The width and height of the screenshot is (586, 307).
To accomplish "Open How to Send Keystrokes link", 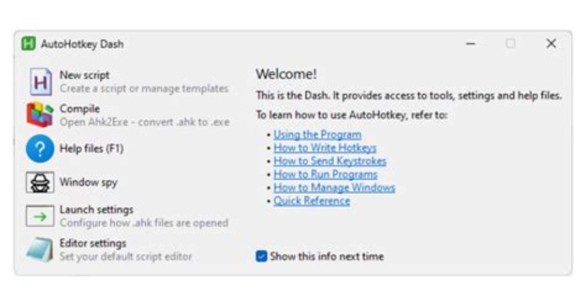I will [330, 161].
